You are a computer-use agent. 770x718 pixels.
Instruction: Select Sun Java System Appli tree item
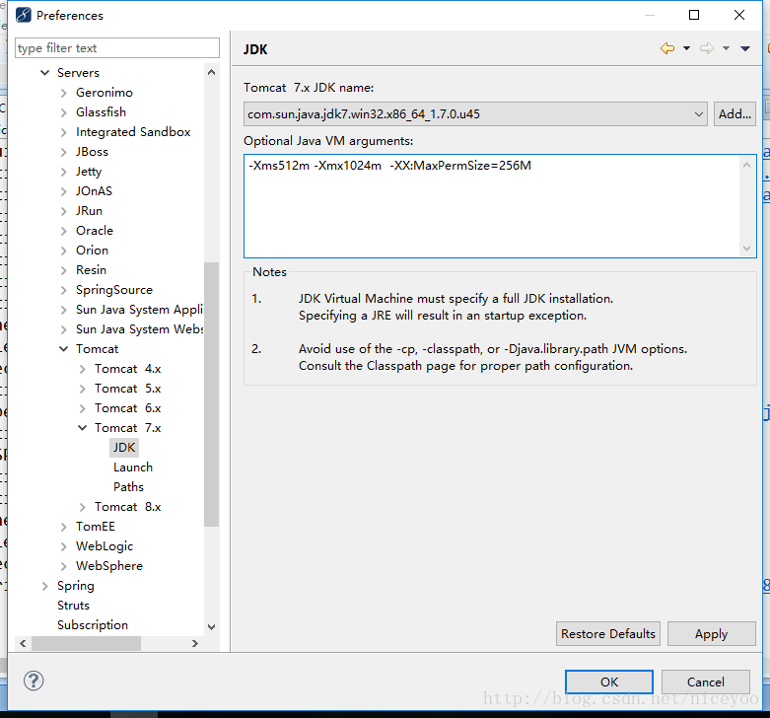coord(139,310)
